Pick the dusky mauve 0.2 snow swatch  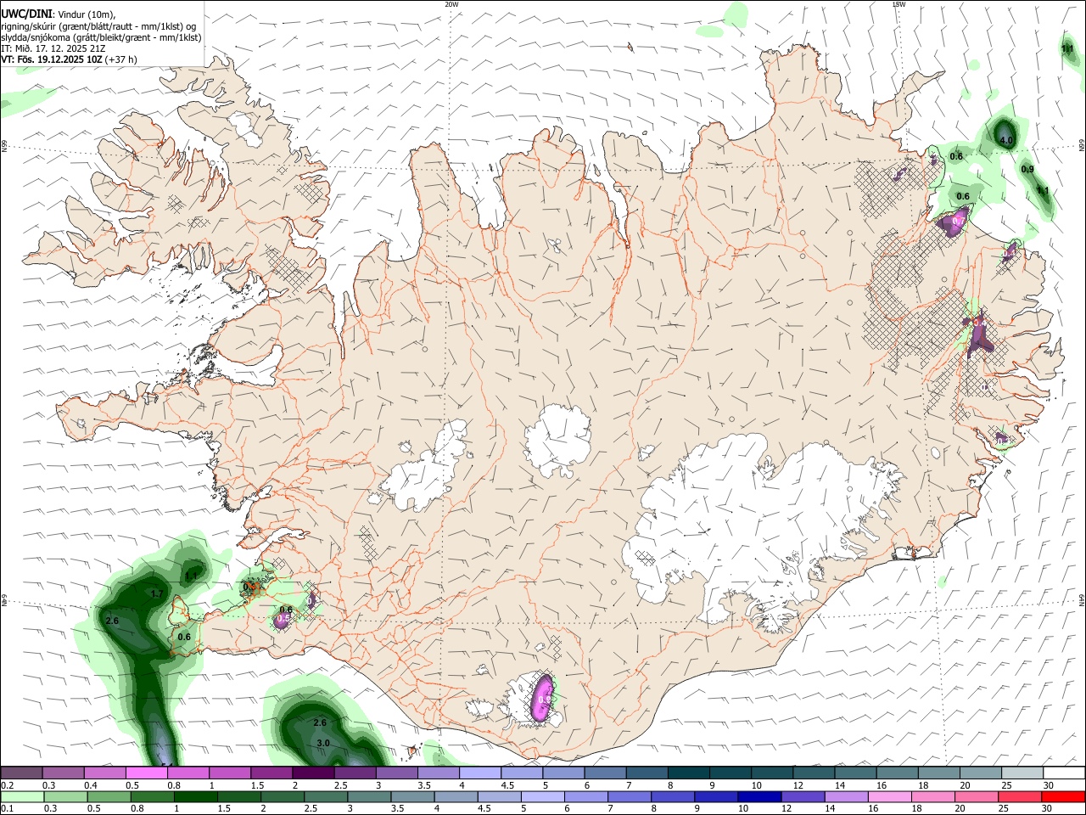point(22,773)
